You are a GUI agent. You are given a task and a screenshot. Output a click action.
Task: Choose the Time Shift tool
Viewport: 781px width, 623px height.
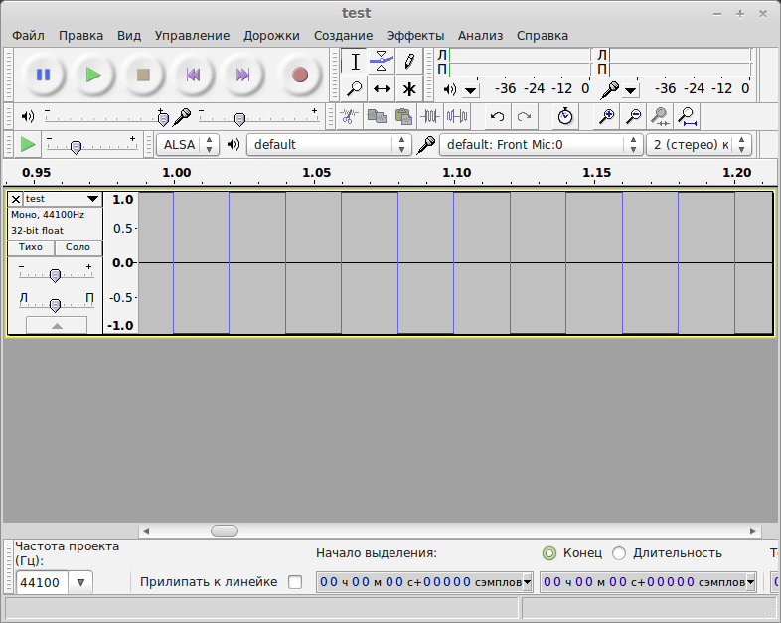click(382, 88)
